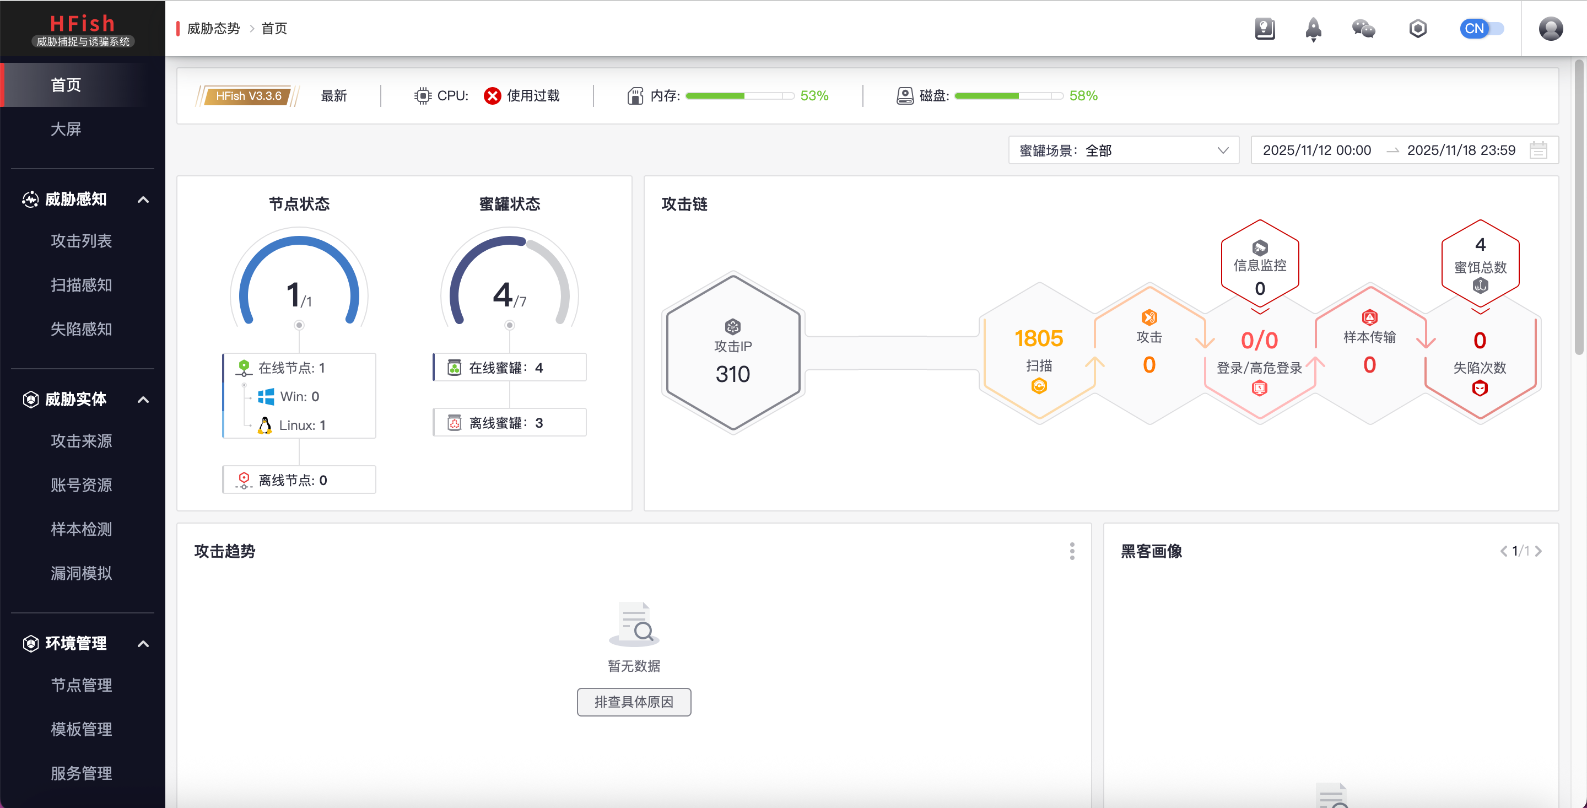Click the three-dot menu in 攻击趋势
Image resolution: width=1587 pixels, height=808 pixels.
click(1072, 551)
